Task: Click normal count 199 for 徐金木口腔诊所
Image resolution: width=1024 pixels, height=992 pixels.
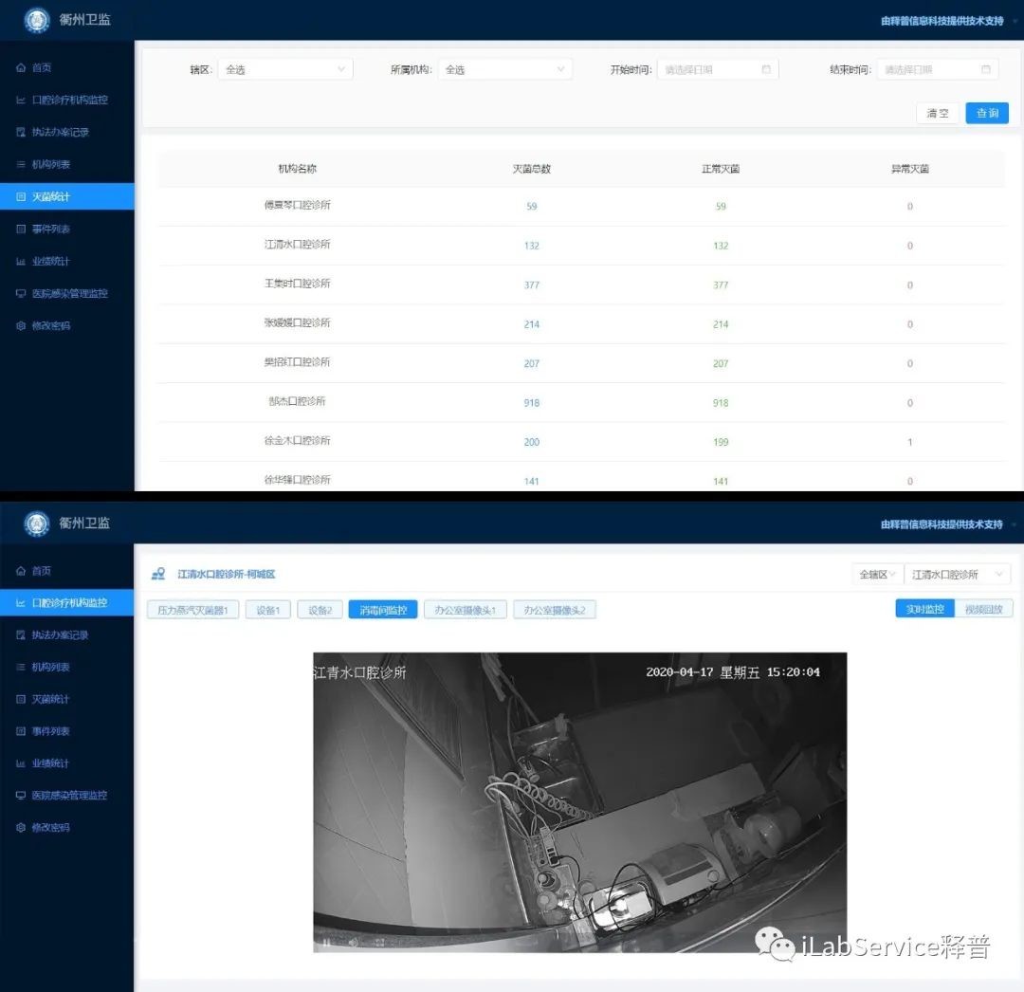Action: point(721,442)
